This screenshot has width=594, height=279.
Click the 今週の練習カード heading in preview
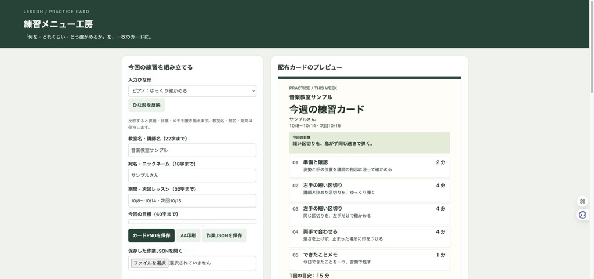click(327, 110)
